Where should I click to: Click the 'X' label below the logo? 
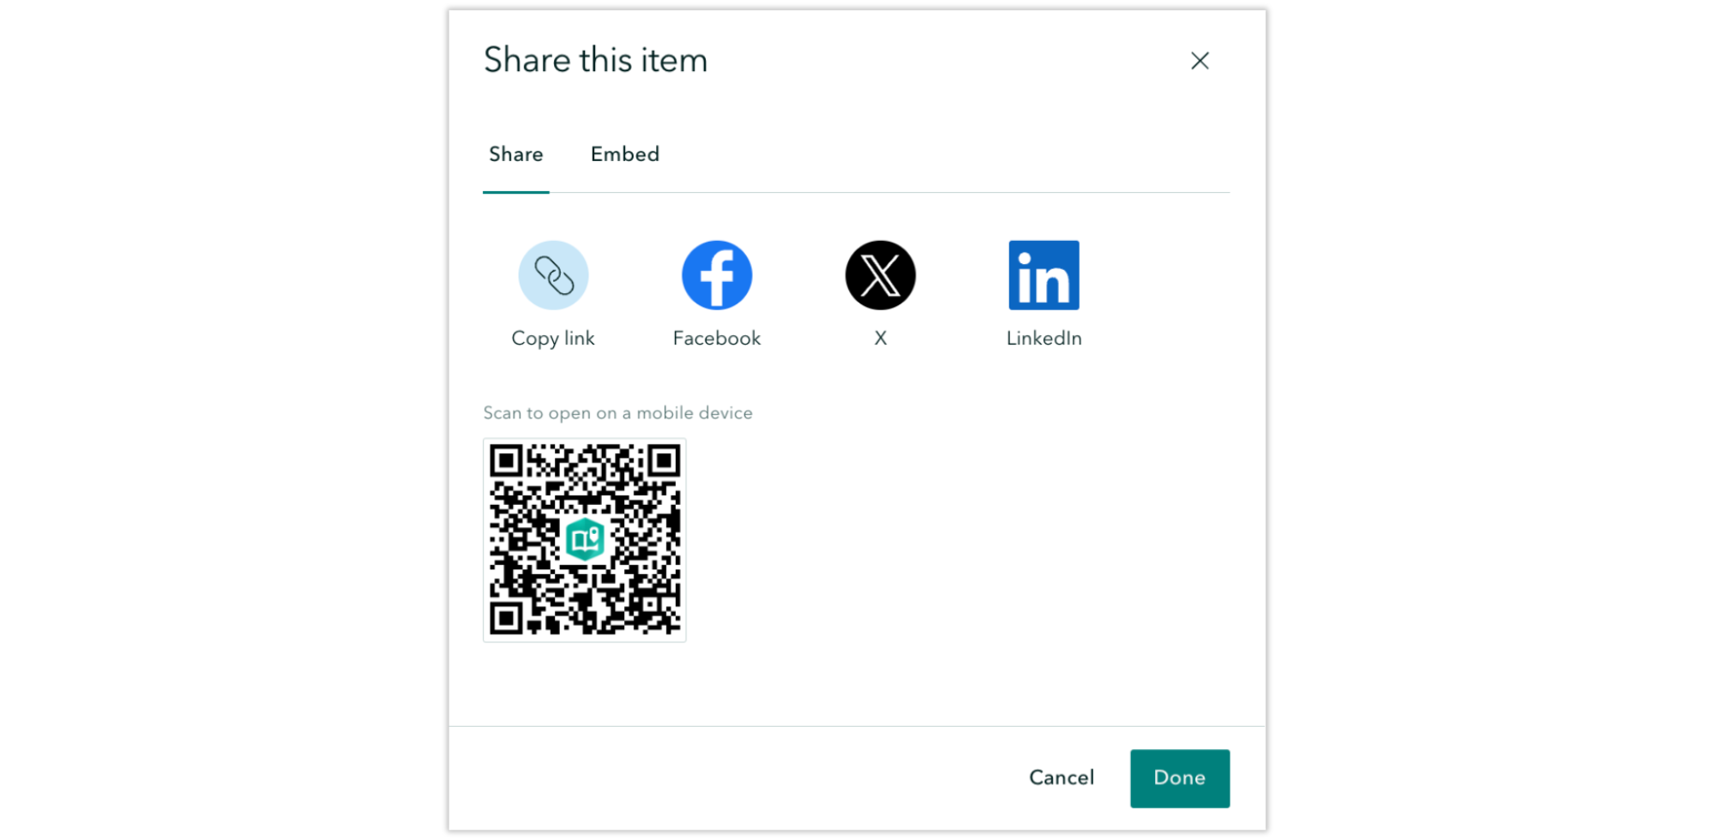pos(881,339)
